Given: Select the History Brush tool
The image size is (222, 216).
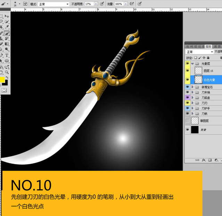Looking at the screenshot, I should [7, 39].
